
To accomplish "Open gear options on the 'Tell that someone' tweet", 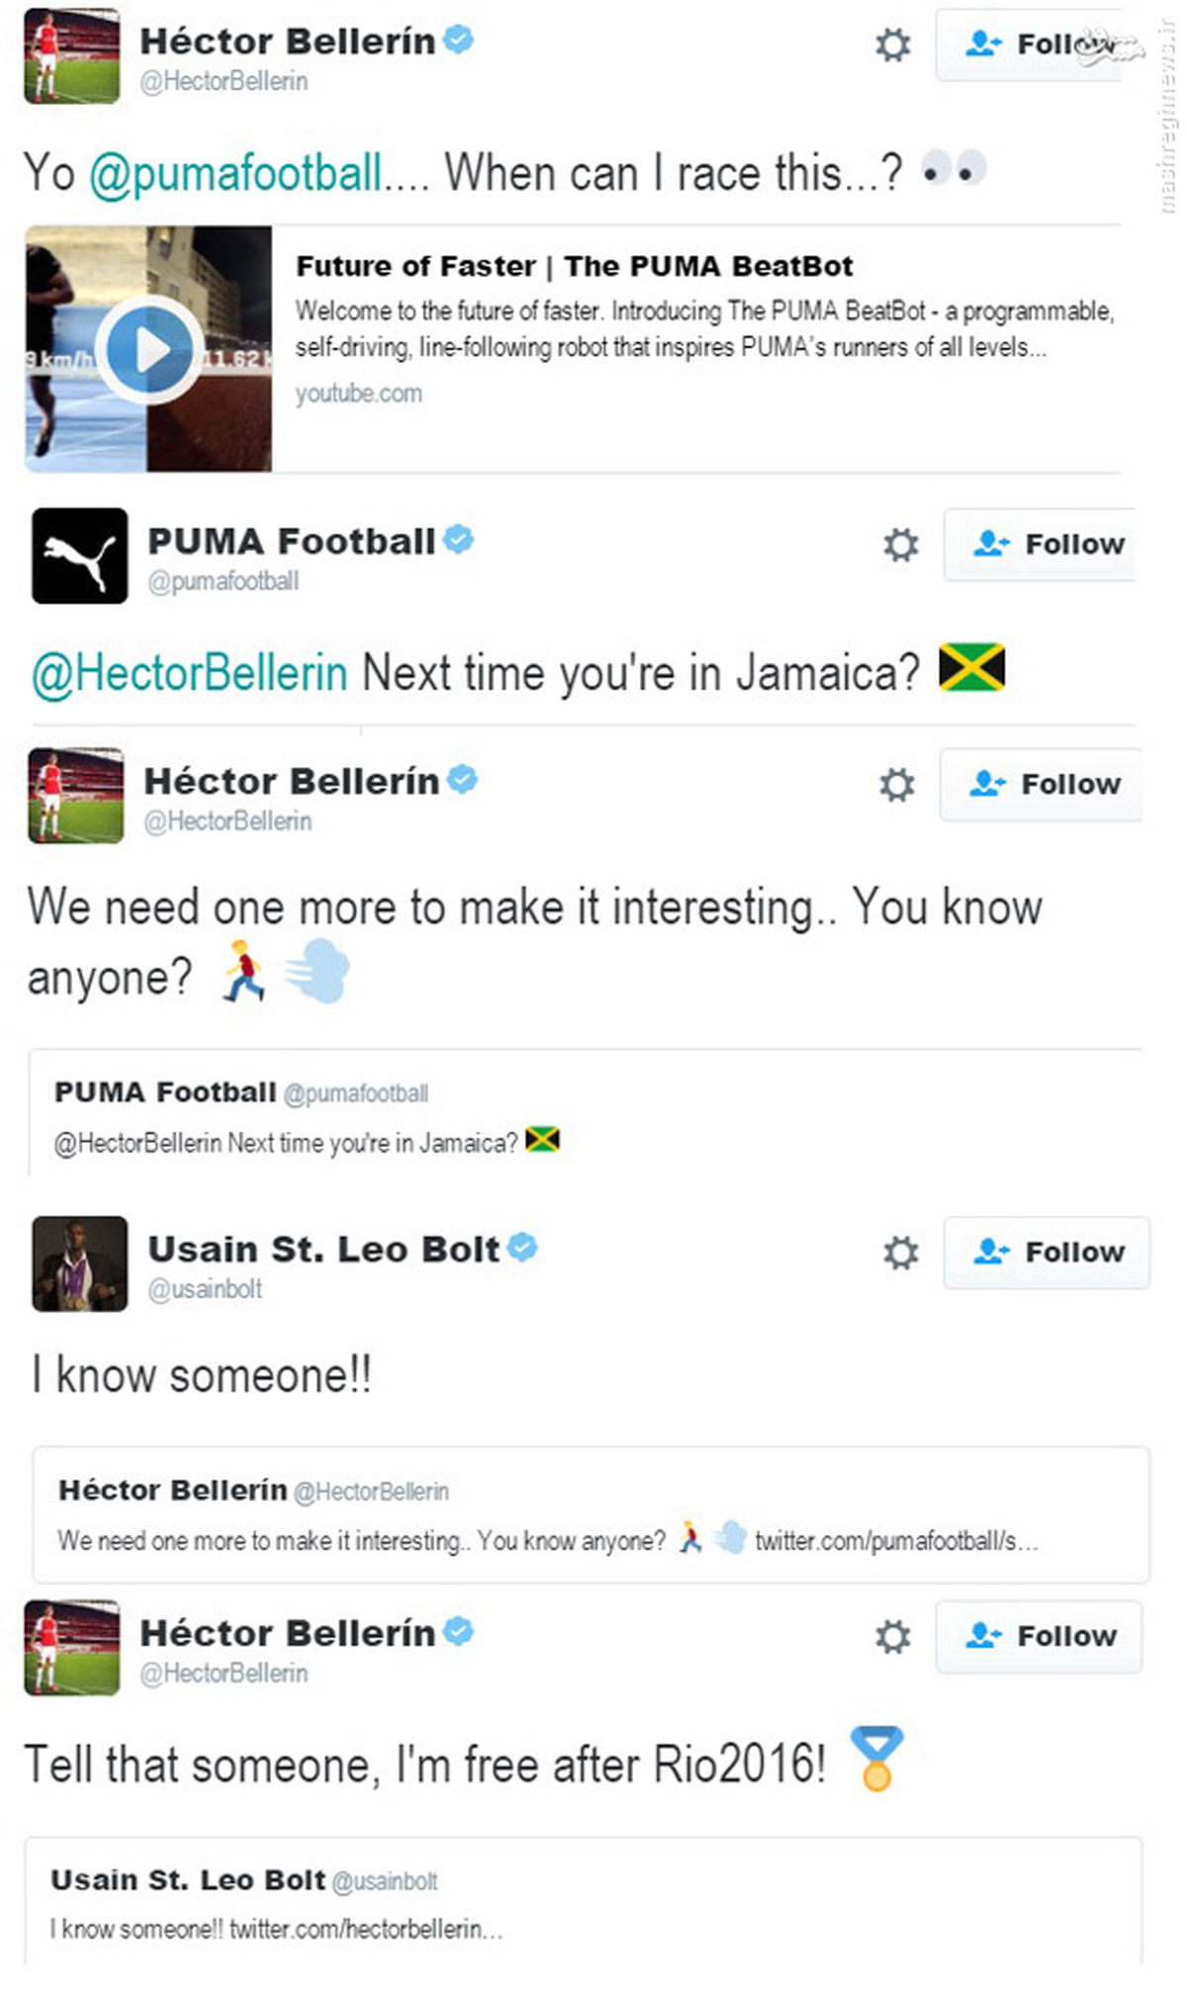I will click(x=892, y=1637).
